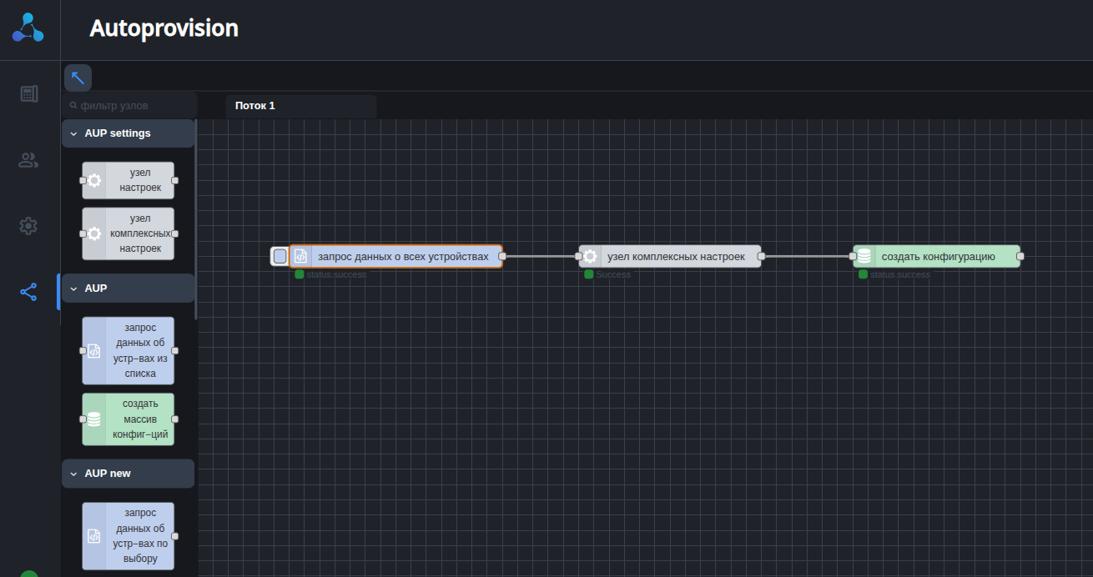
Task: Click gear icon on canvas узел комплексных настроек
Action: [x=590, y=257]
